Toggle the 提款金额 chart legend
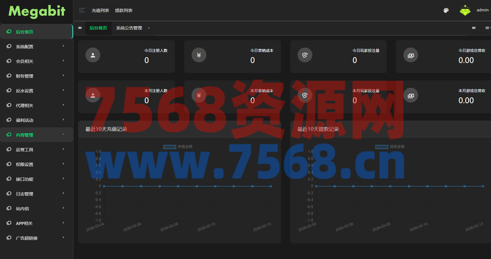 pyautogui.click(x=390, y=147)
